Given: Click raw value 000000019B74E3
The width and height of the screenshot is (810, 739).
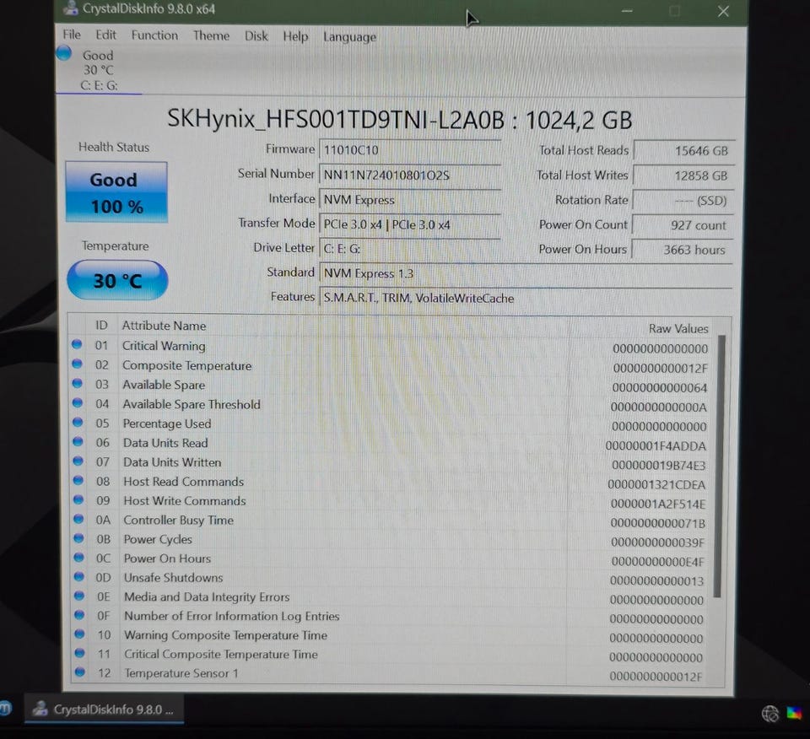Looking at the screenshot, I should [658, 466].
